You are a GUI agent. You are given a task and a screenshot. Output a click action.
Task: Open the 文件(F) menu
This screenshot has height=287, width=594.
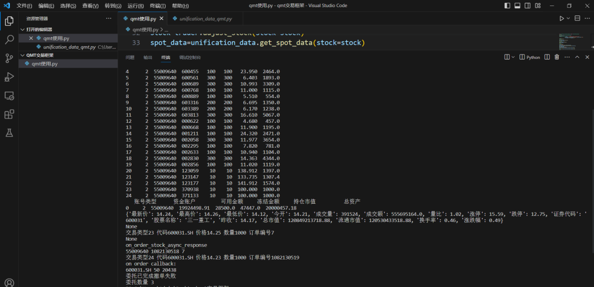tap(24, 6)
